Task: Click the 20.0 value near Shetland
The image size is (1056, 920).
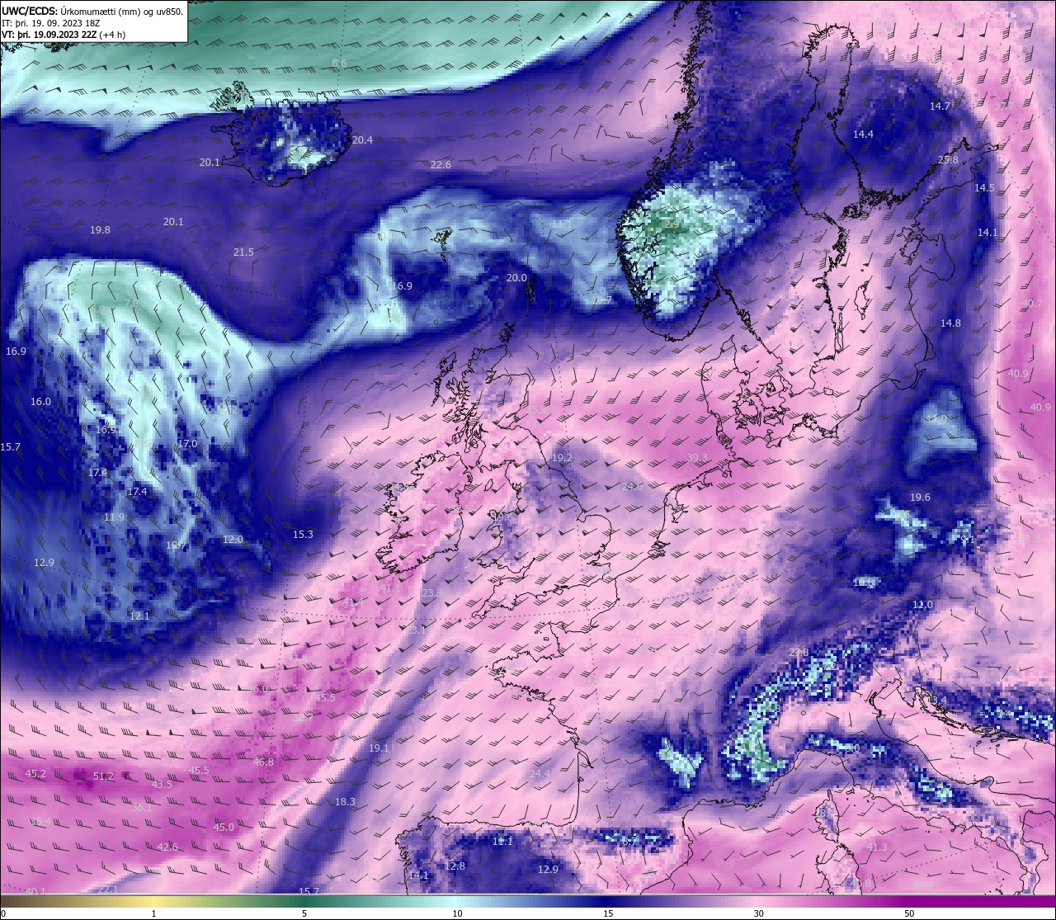Action: [516, 278]
